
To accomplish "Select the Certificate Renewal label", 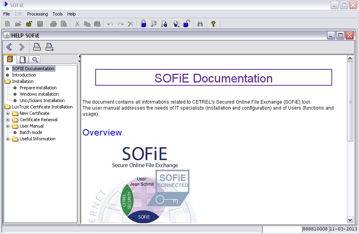I will point(38,120).
